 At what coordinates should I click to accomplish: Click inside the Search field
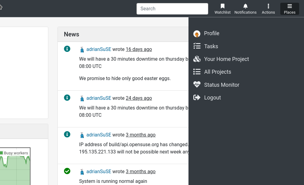point(172,8)
